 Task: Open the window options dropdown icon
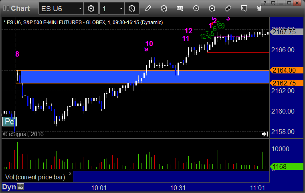pos(273,3)
